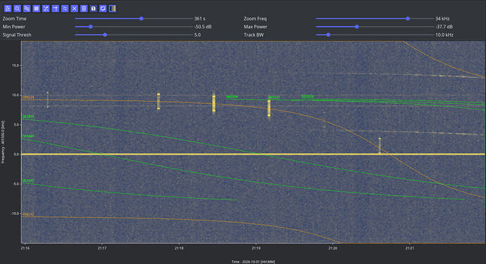Screen dimensions: 486x264
Task: Select the green 063489 track label
Action: click(28, 136)
